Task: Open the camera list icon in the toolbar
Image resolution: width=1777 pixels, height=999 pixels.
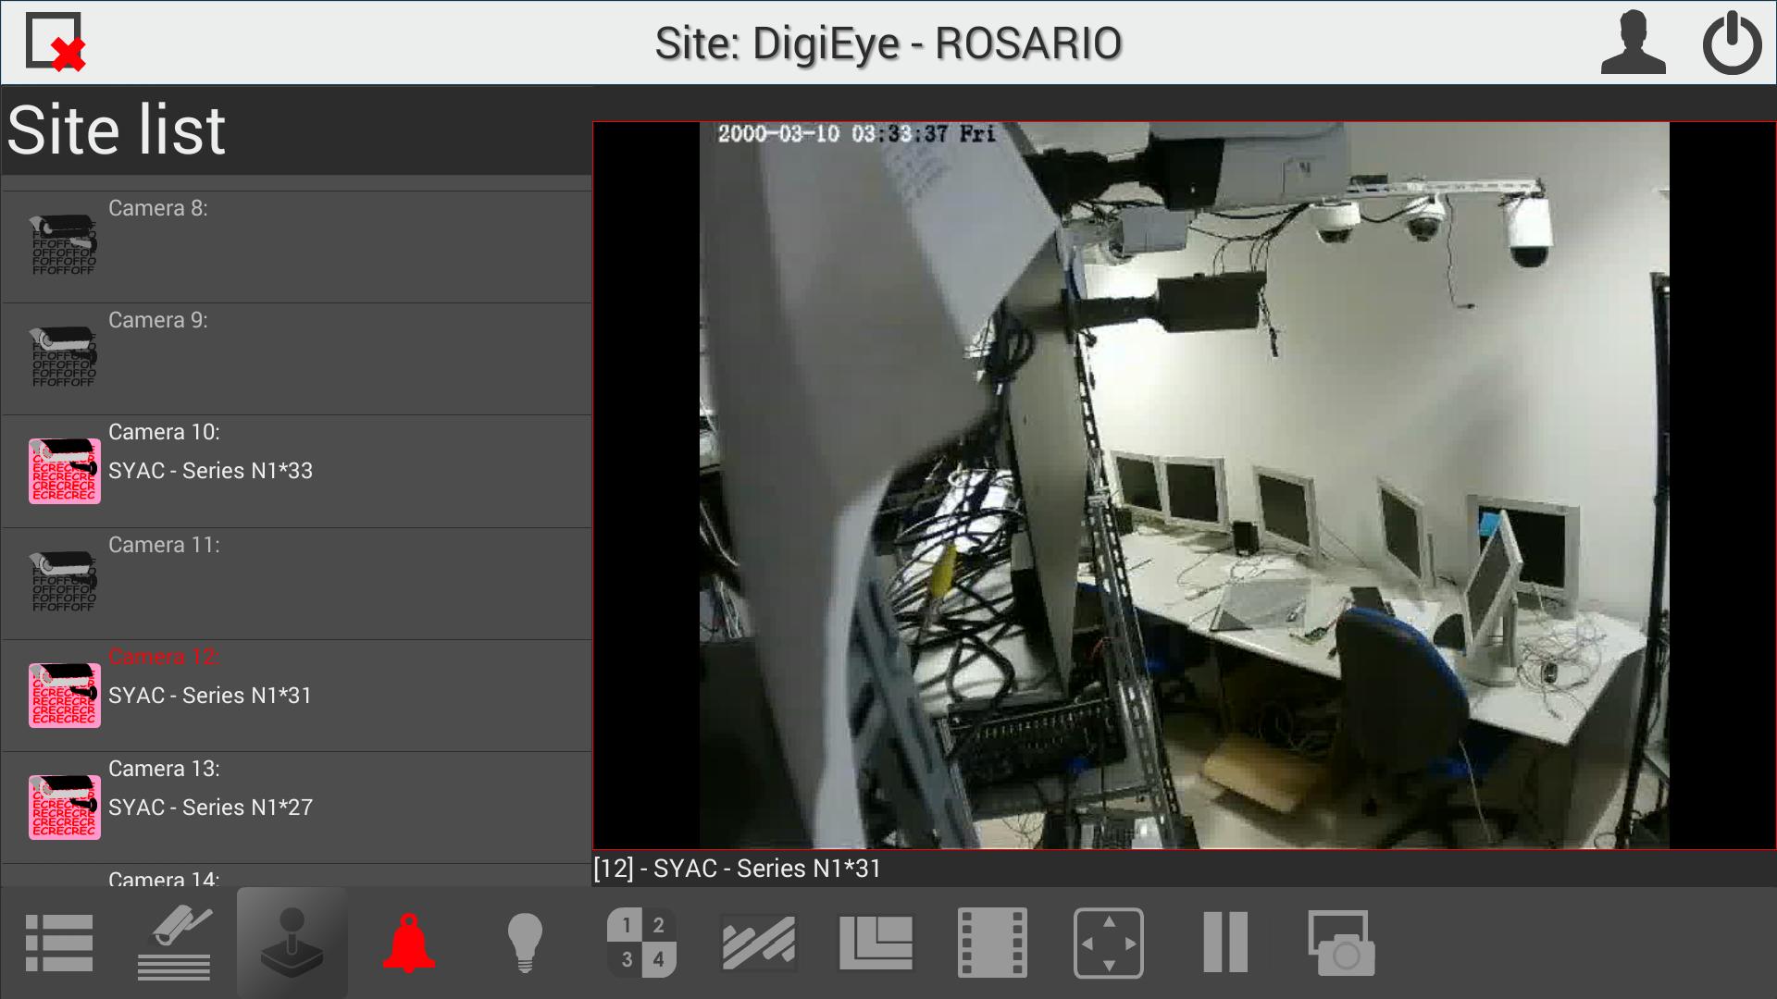Action: tap(174, 943)
